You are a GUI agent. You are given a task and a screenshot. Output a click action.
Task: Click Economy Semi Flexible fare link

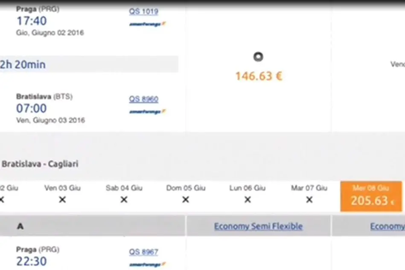tap(258, 226)
